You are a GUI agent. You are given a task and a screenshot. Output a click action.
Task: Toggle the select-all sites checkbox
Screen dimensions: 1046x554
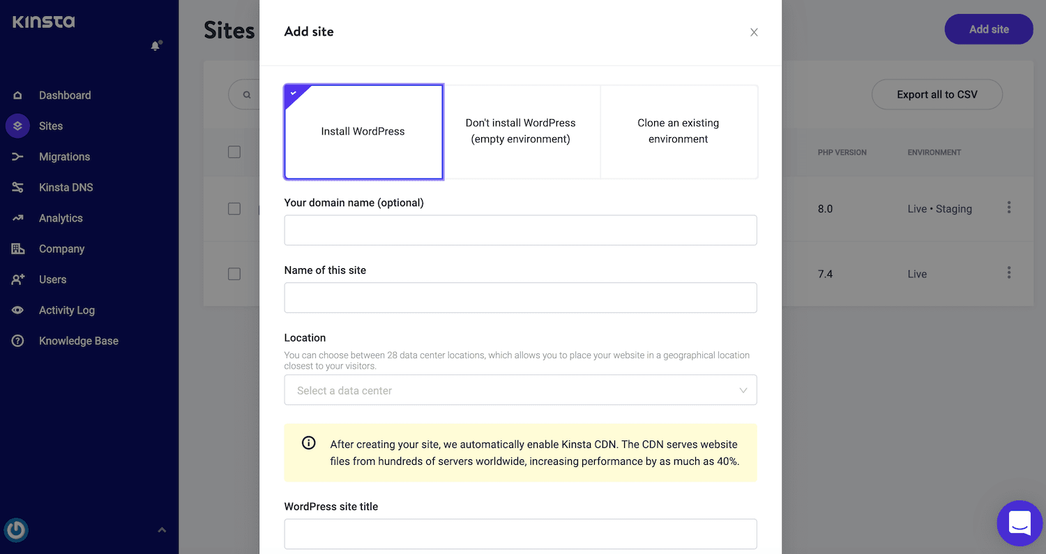[x=234, y=152]
